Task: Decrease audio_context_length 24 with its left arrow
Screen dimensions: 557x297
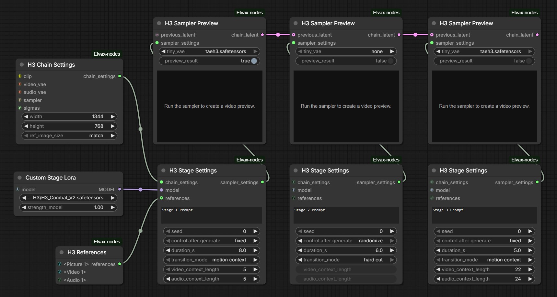Action: [438, 279]
